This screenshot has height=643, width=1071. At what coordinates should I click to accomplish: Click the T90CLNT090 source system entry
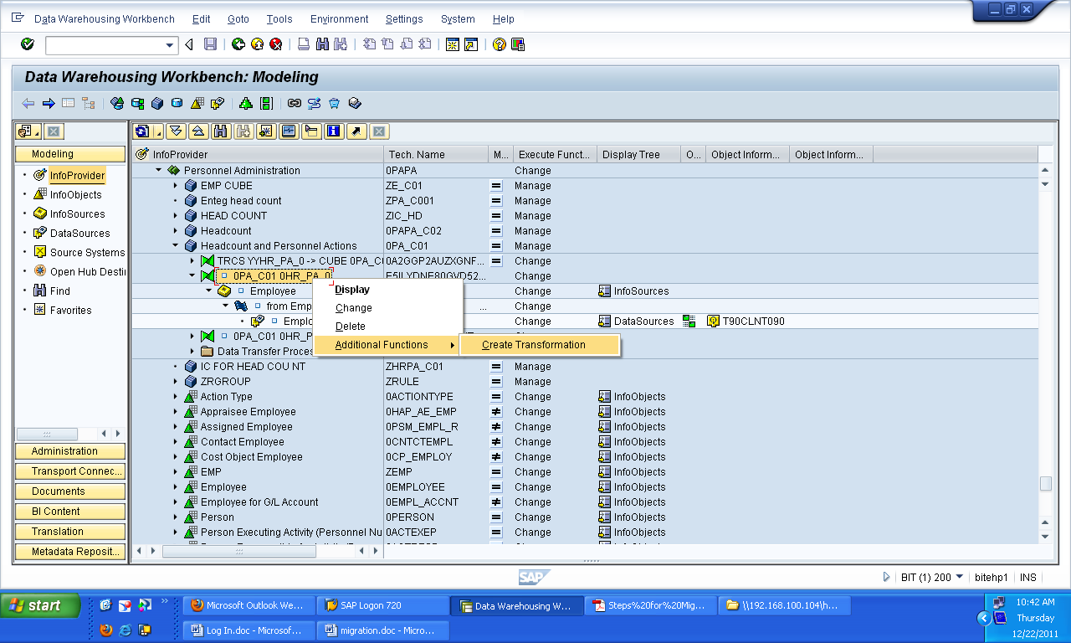pos(754,321)
